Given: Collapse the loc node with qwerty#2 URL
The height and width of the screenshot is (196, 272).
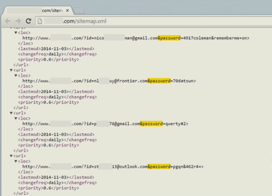Looking at the screenshot, I should [16, 118].
